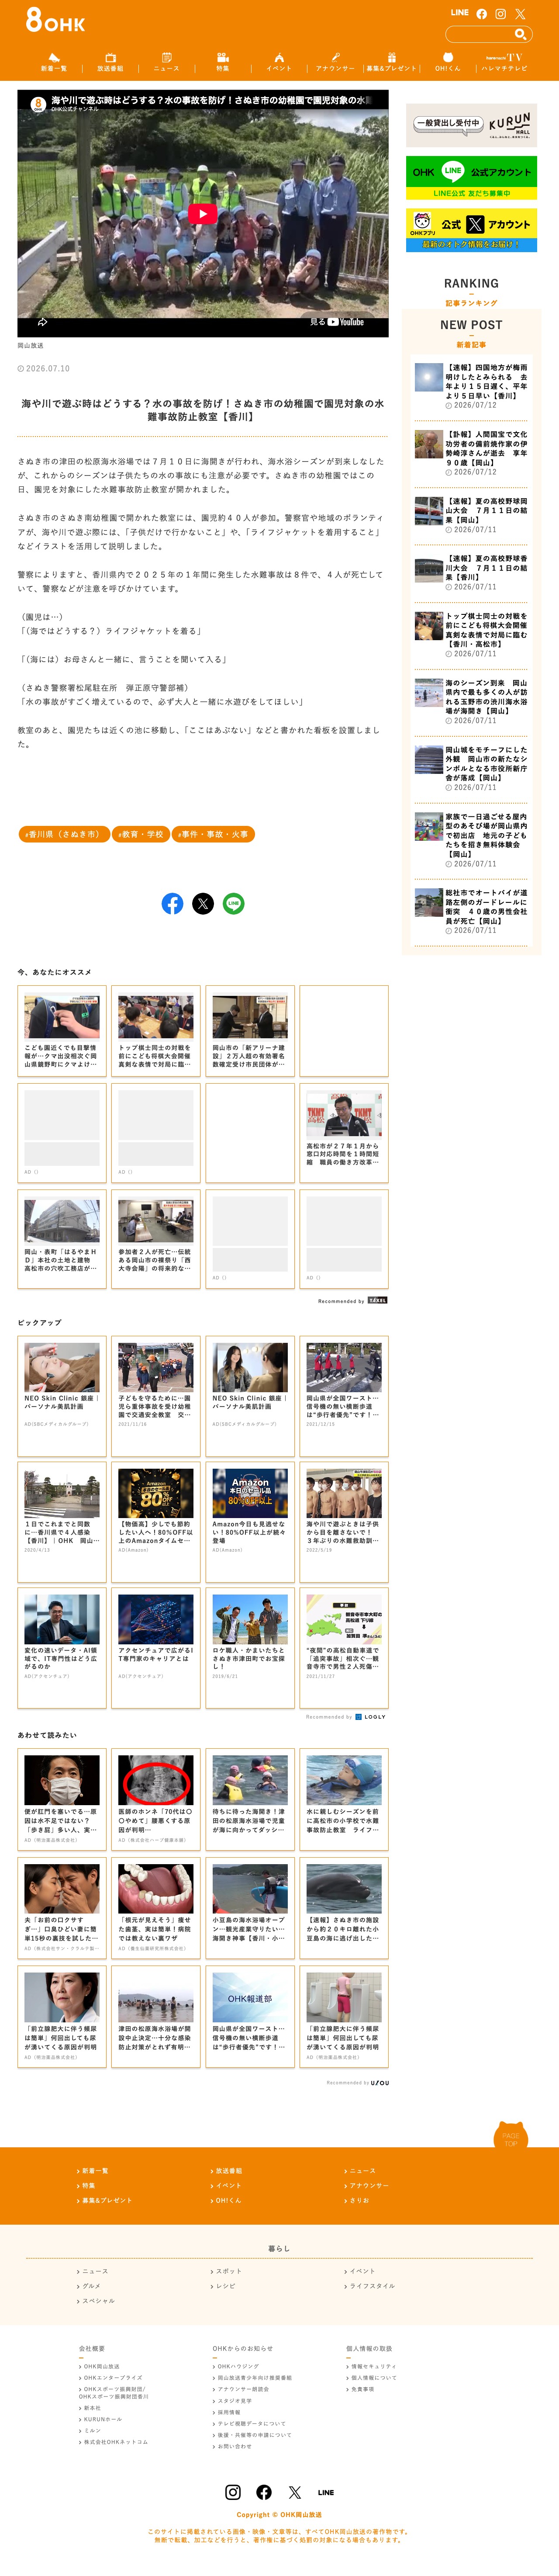Select the 香川県（さぬき市） tag

pyautogui.click(x=64, y=834)
